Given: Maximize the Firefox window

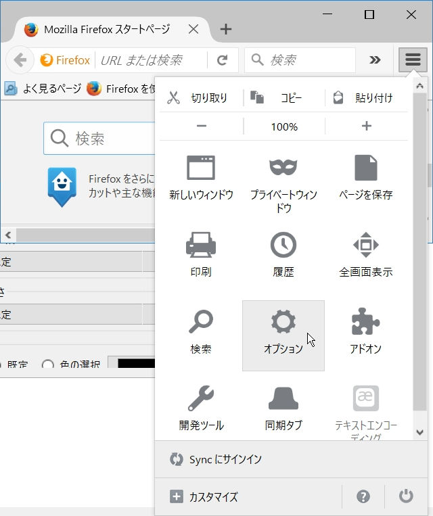Looking at the screenshot, I should [369, 14].
